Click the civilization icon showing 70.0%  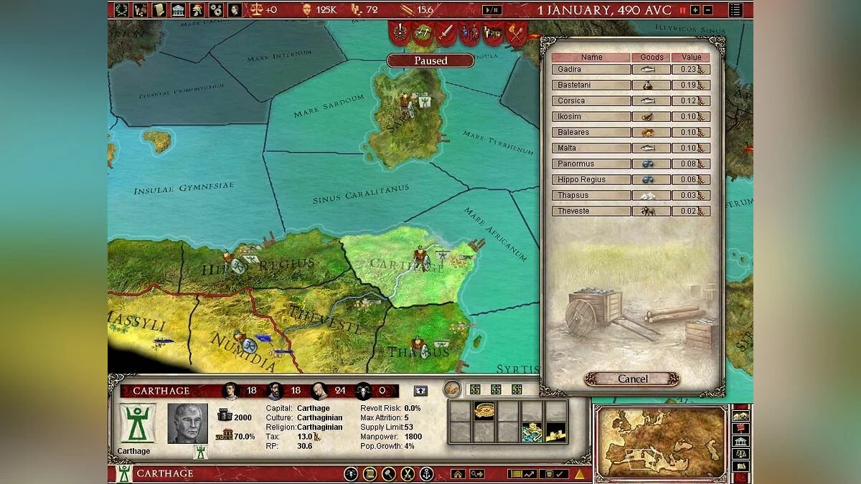224,435
